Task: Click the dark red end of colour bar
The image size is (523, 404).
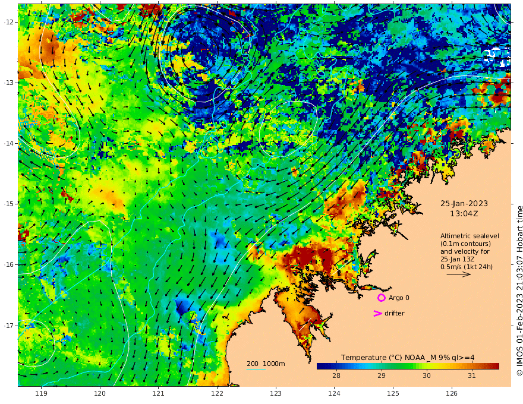Action: click(495, 367)
